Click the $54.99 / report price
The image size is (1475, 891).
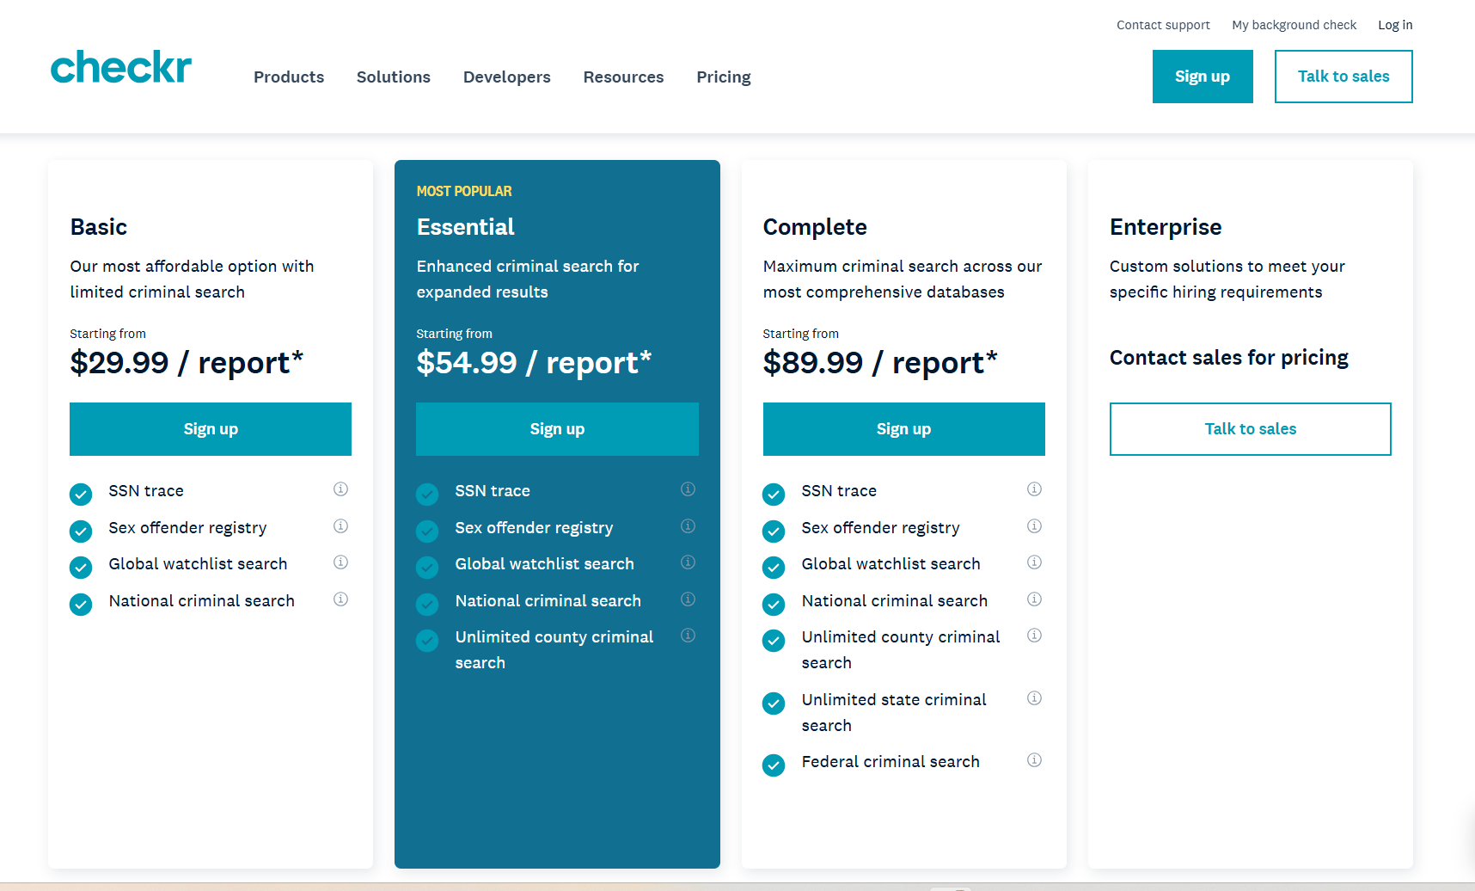(x=534, y=363)
